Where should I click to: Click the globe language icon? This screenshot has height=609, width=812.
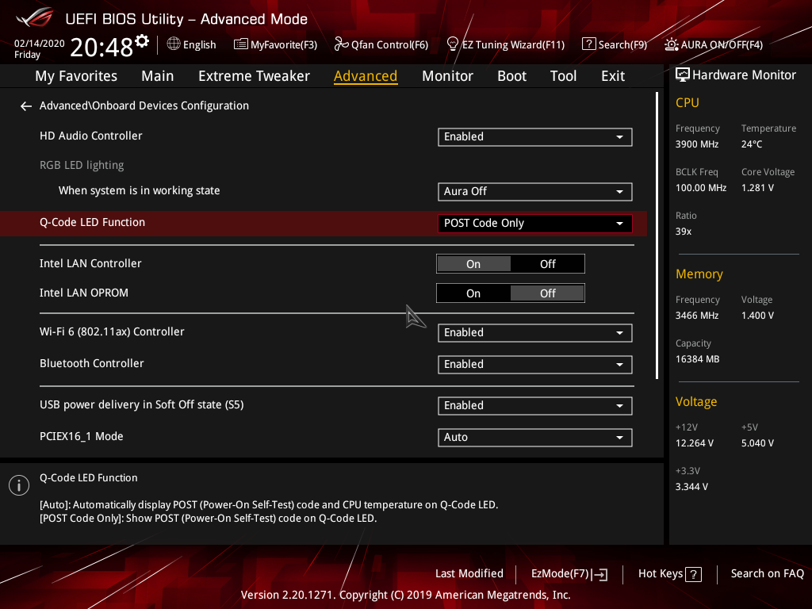174,44
